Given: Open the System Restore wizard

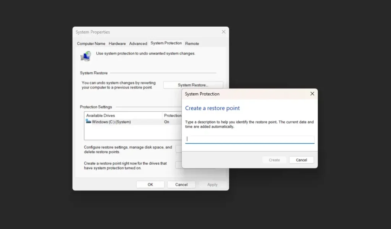Looking at the screenshot, I should click(193, 85).
